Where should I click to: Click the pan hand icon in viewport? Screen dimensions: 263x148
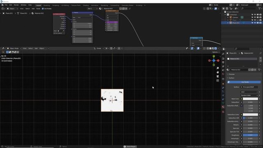coord(217,72)
